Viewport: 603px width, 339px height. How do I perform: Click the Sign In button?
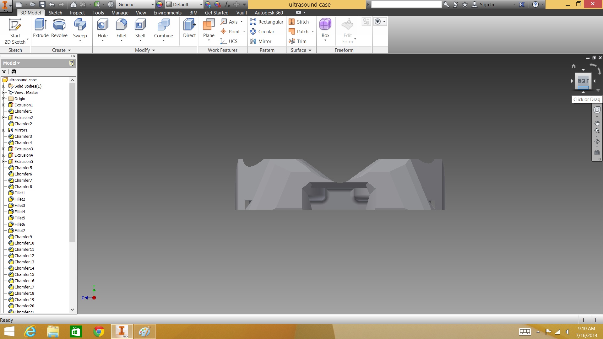pyautogui.click(x=483, y=4)
